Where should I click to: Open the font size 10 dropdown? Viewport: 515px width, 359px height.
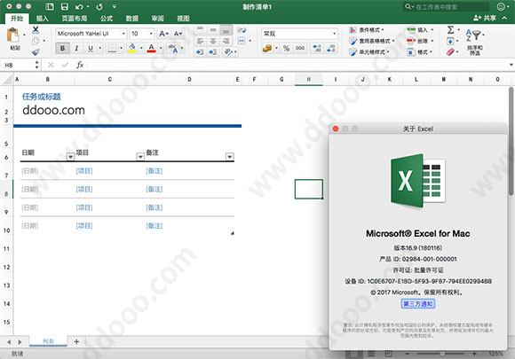pyautogui.click(x=151, y=34)
